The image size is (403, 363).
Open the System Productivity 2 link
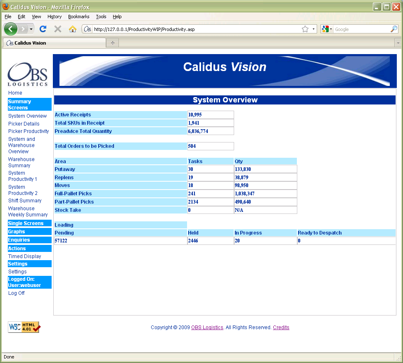(23, 190)
